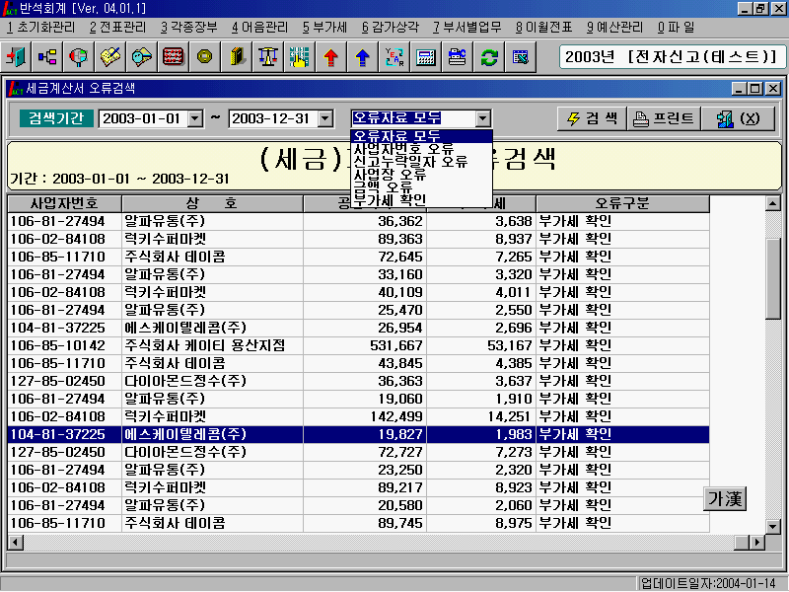This screenshot has width=789, height=592.
Task: Click the amount cell 531,667
Action: [x=365, y=345]
